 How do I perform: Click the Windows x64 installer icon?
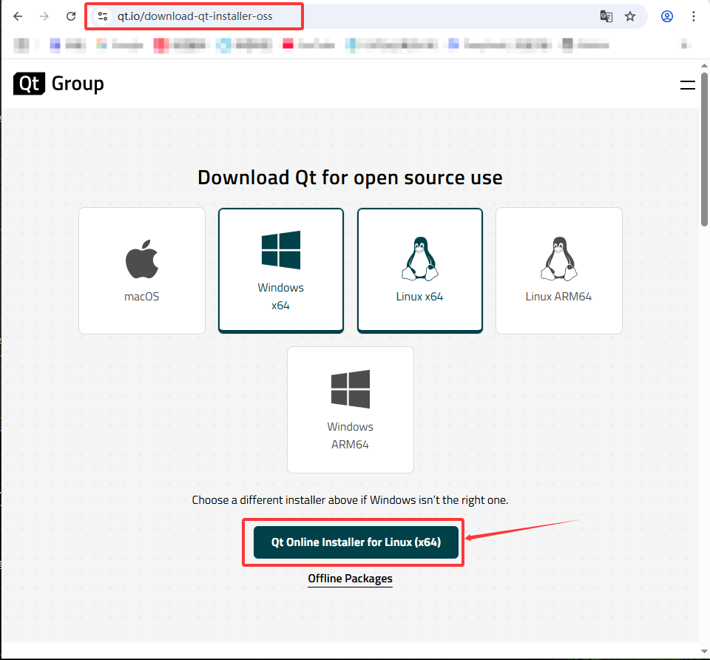click(280, 250)
